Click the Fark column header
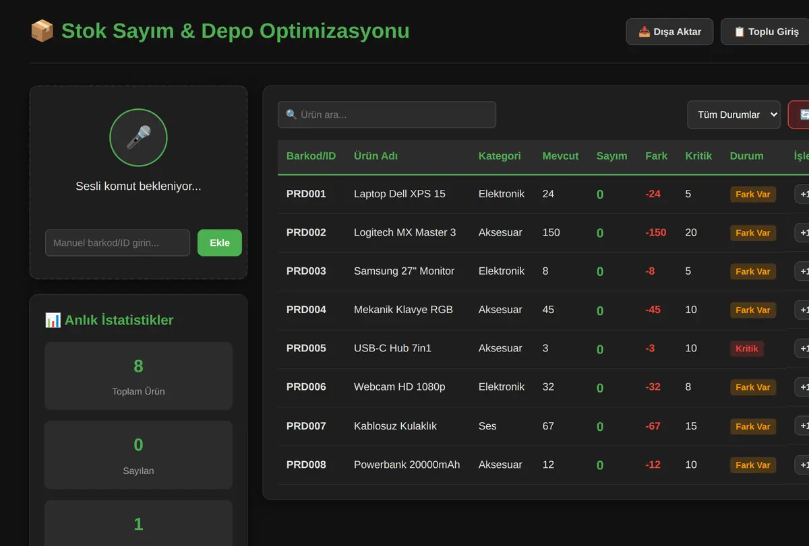 coord(656,156)
